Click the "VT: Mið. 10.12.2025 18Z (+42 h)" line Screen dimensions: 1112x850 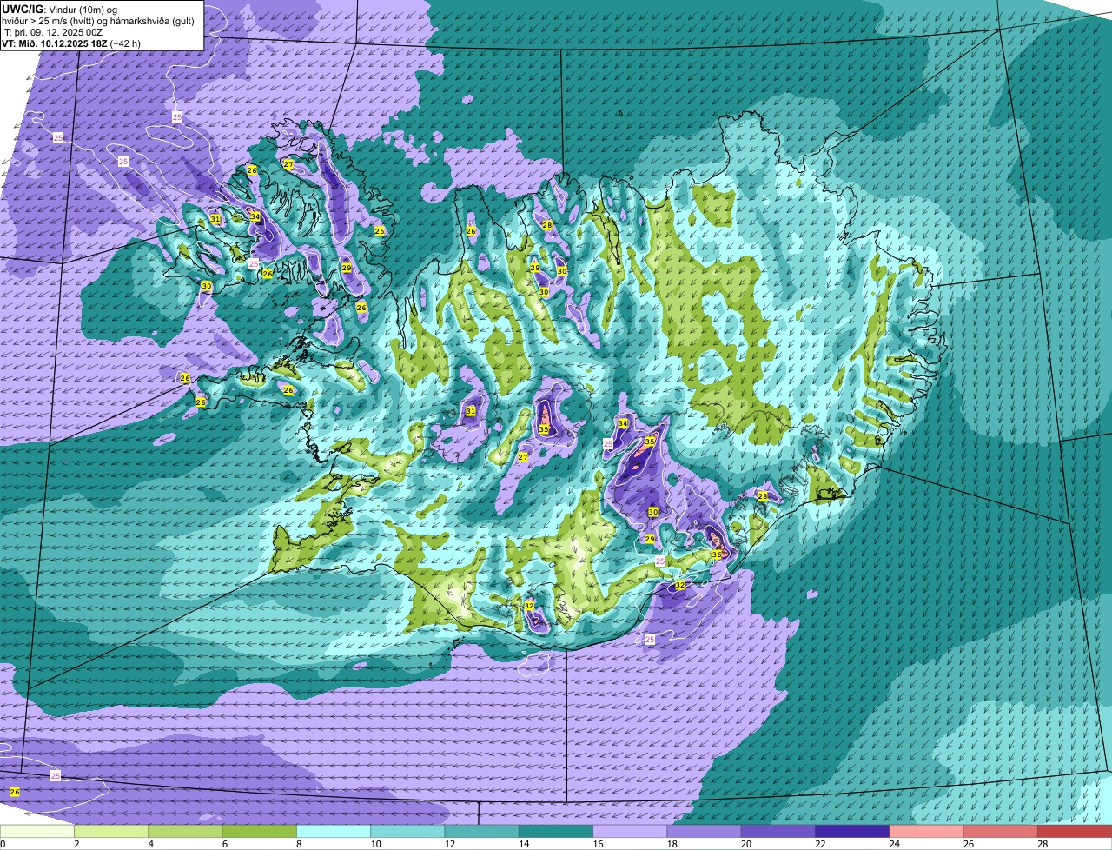click(x=71, y=43)
